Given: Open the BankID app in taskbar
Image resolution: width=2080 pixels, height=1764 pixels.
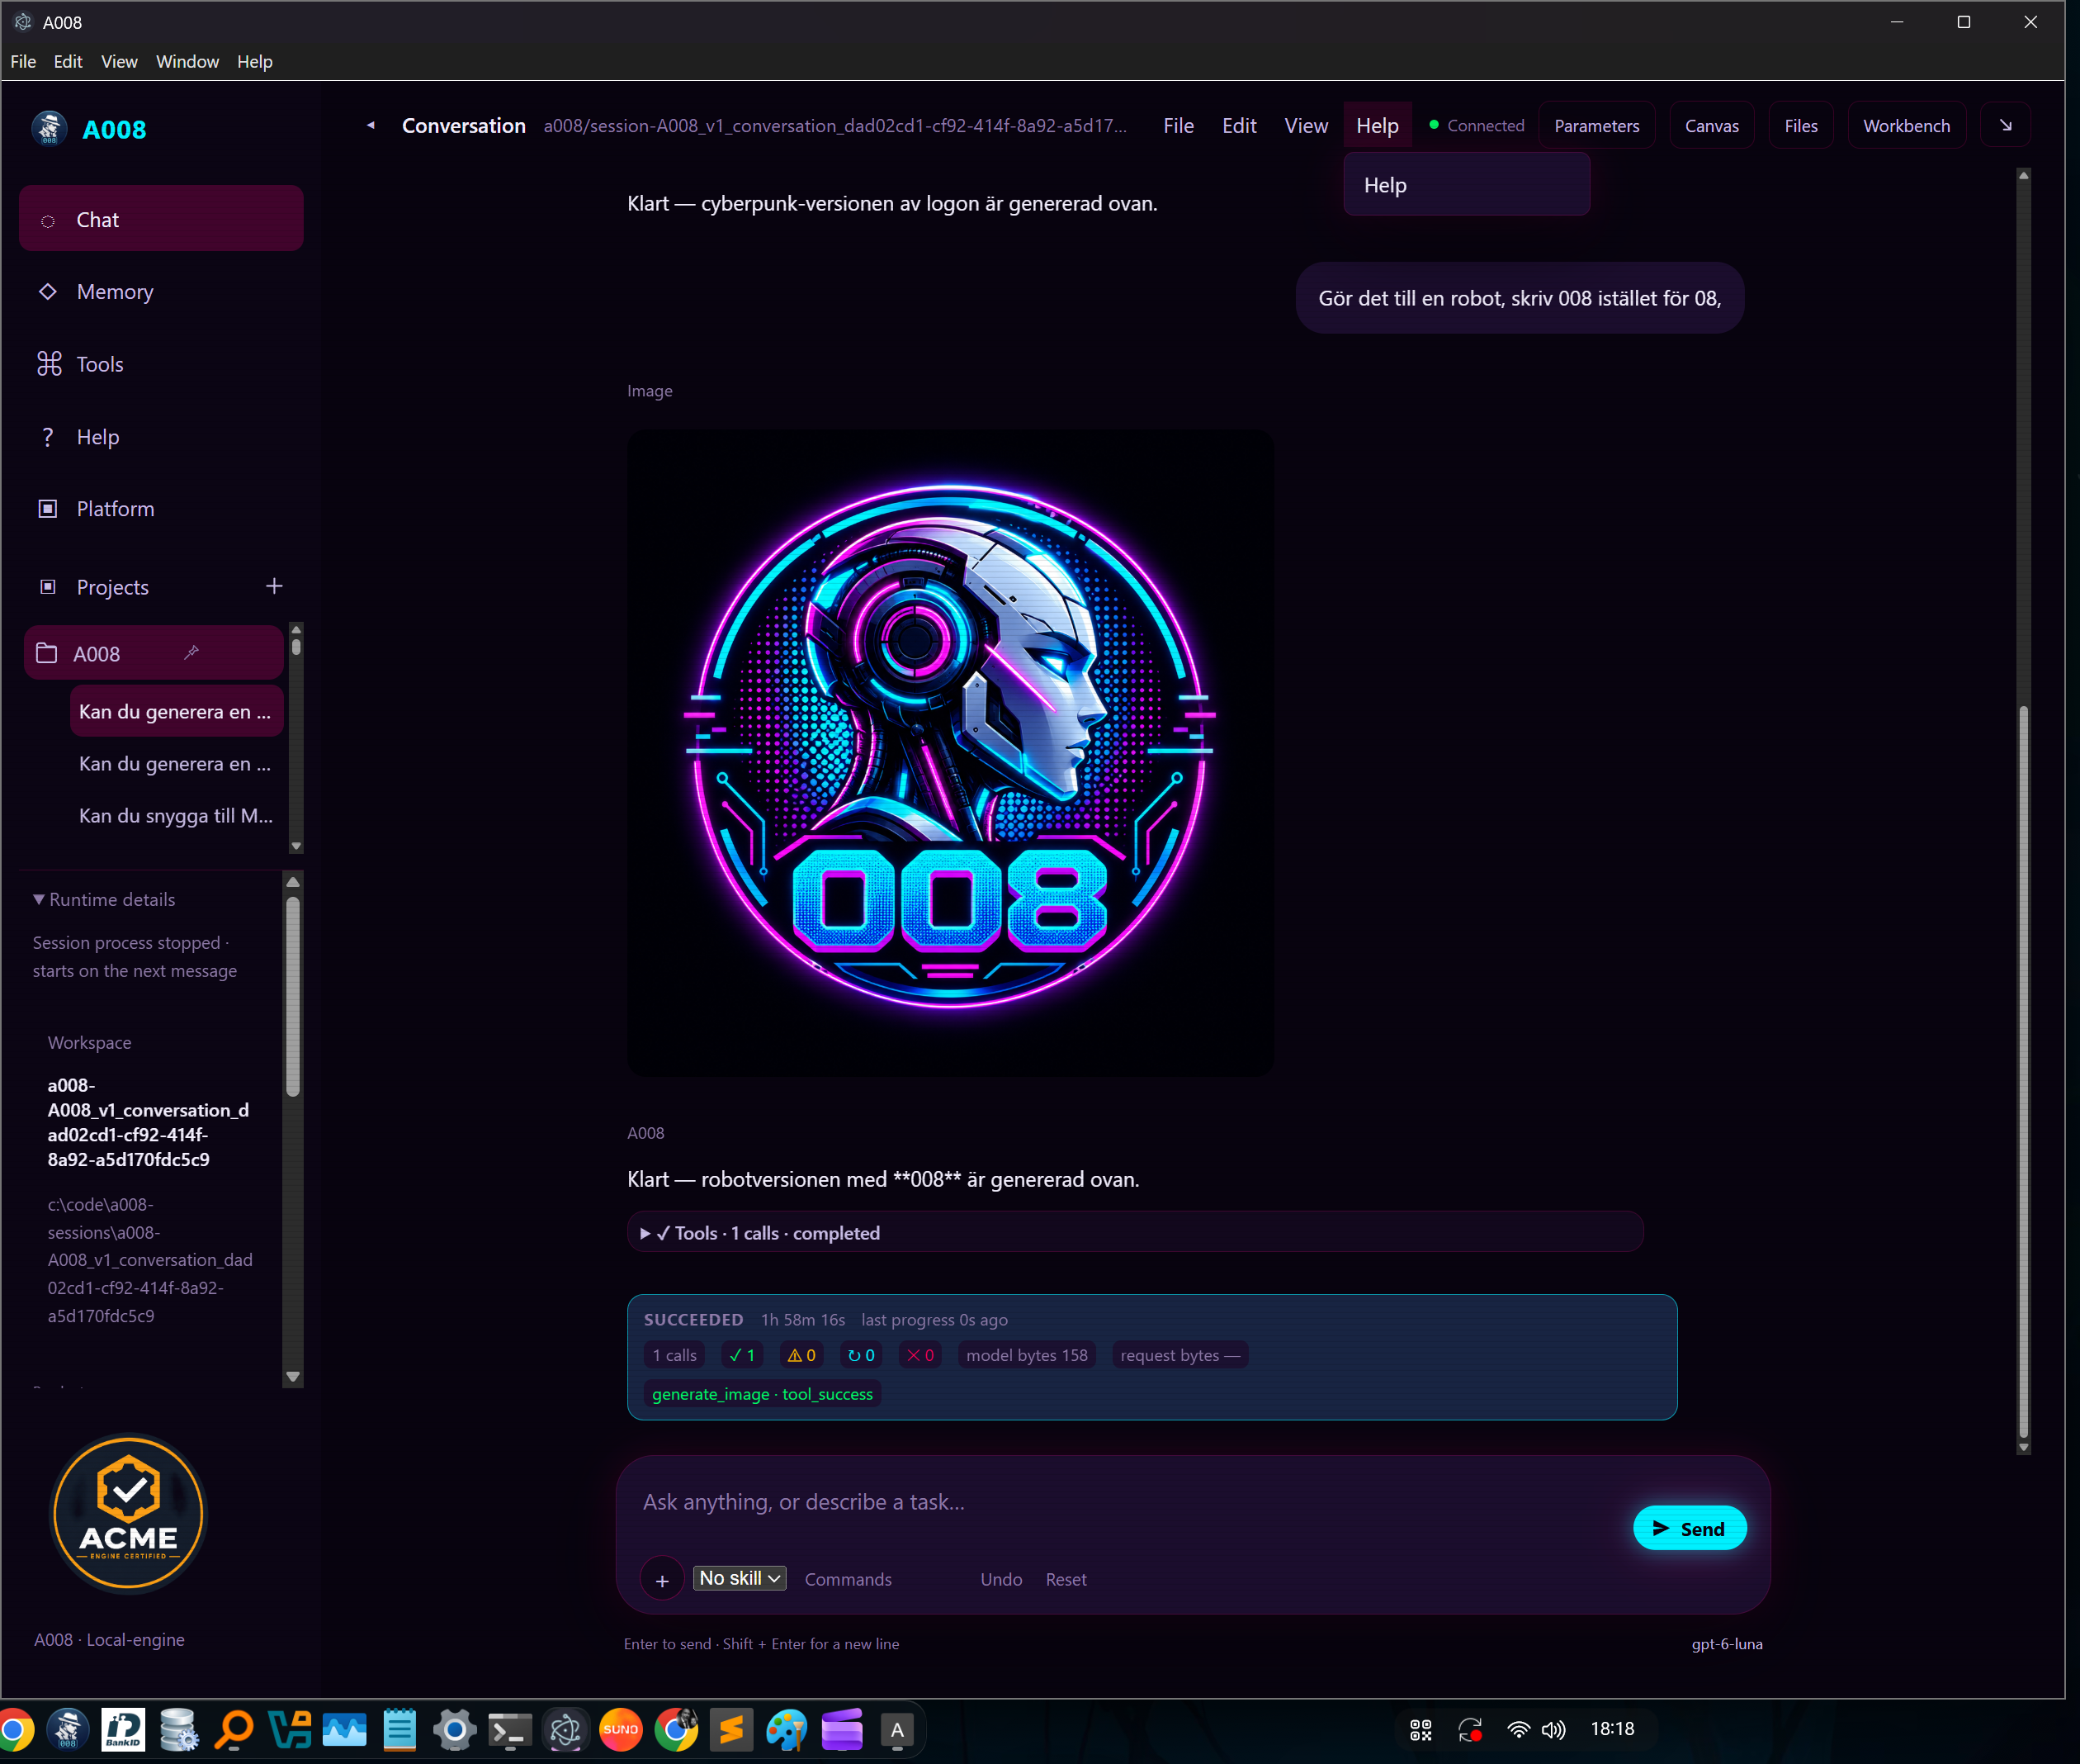Looking at the screenshot, I should coord(123,1729).
